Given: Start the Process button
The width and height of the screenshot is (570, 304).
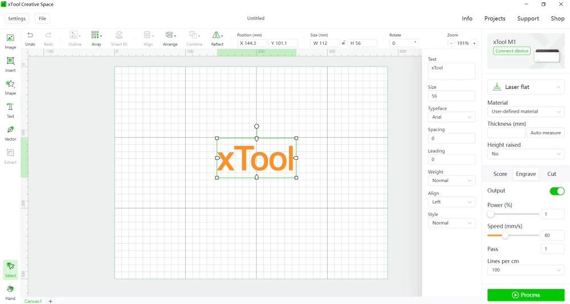Looking at the screenshot, I should point(526,295).
